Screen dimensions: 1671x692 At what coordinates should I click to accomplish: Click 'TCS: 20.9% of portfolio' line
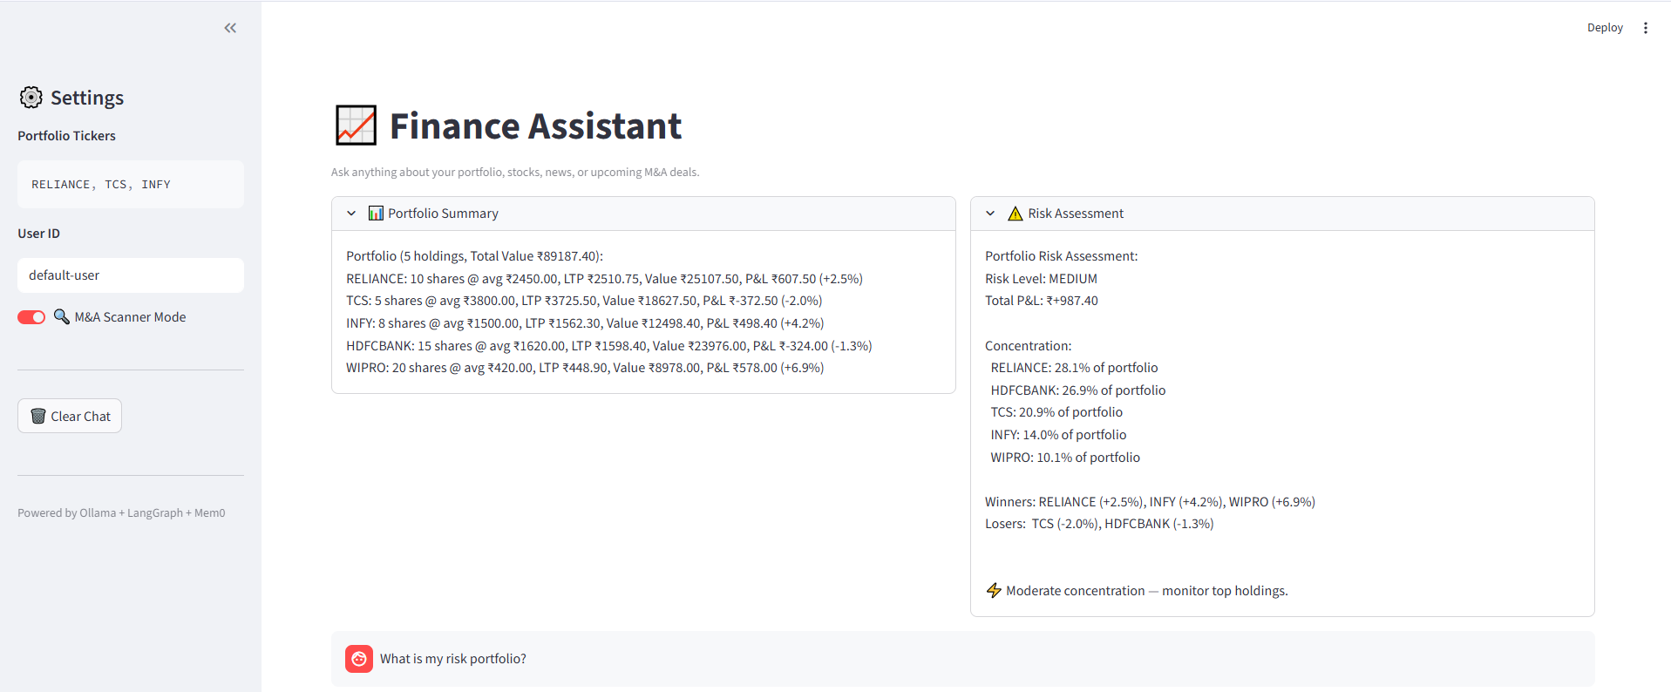coord(1056,412)
